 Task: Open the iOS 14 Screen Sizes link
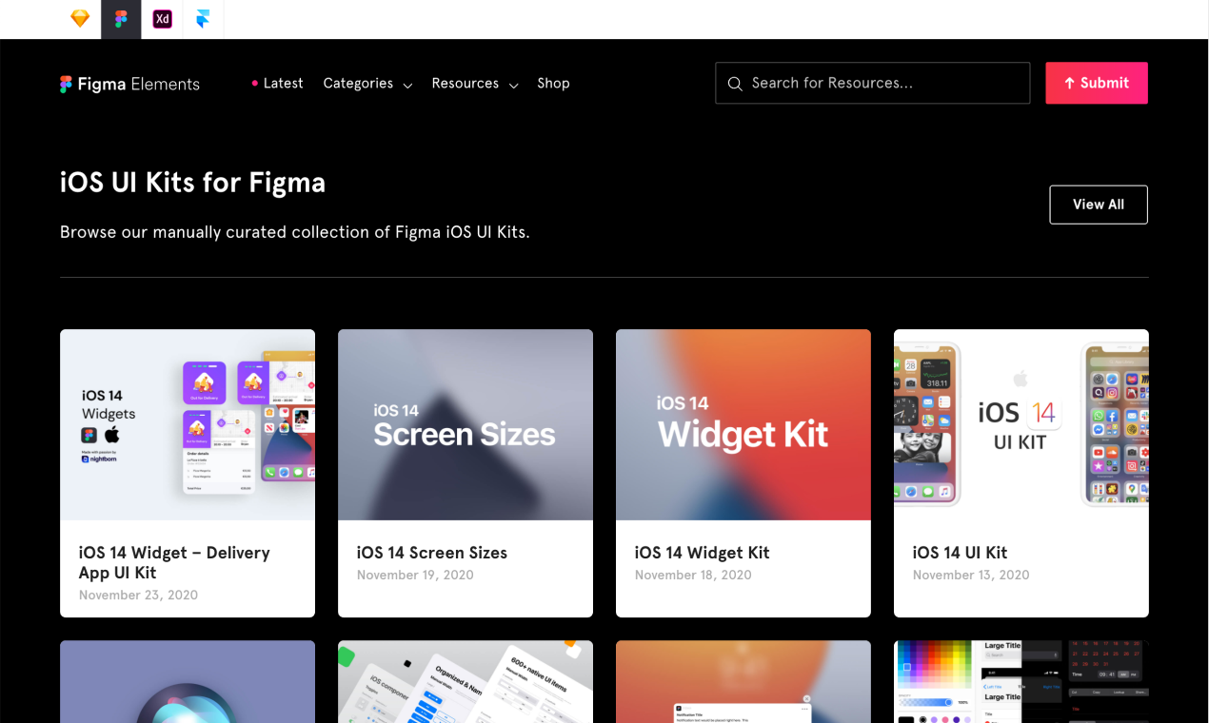(431, 553)
